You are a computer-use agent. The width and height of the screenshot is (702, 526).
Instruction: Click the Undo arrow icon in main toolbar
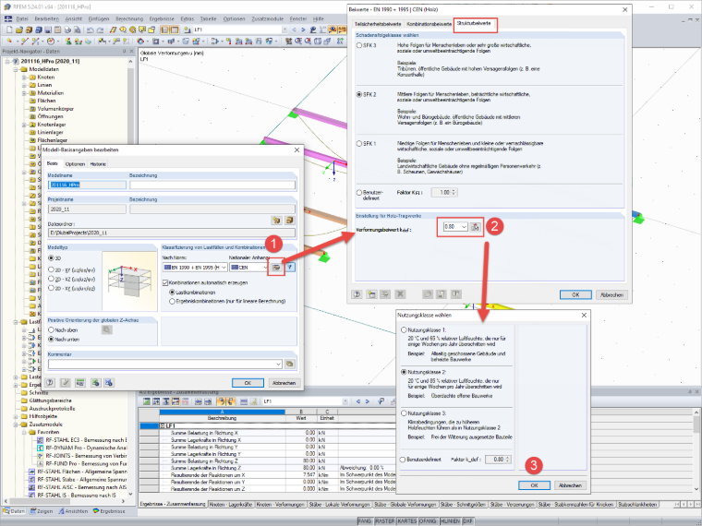90,30
